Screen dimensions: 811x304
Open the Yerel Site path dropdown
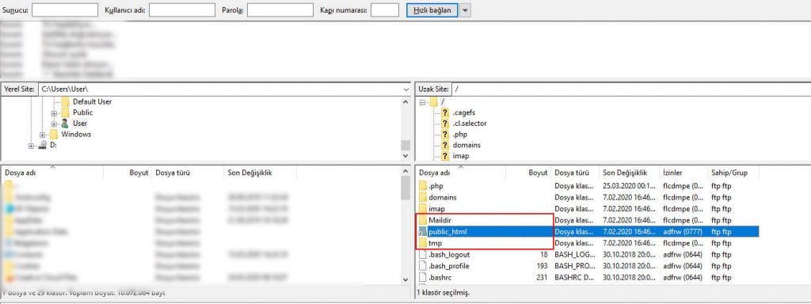(x=406, y=89)
